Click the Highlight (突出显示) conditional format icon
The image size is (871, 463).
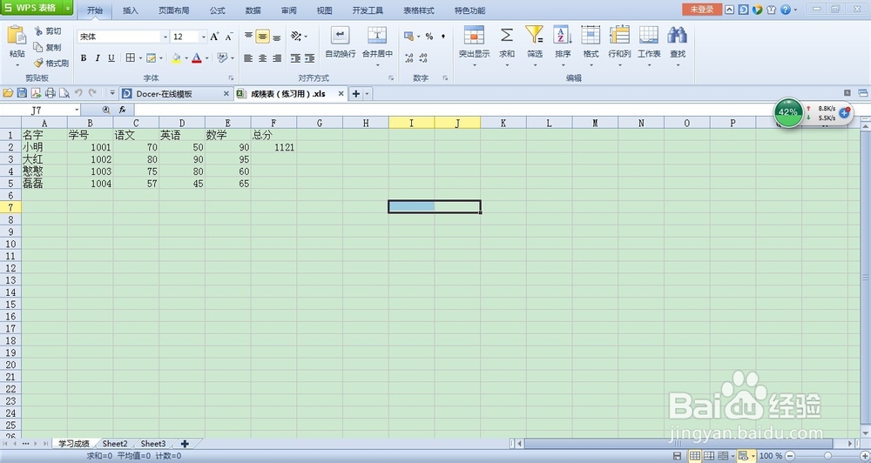click(474, 35)
